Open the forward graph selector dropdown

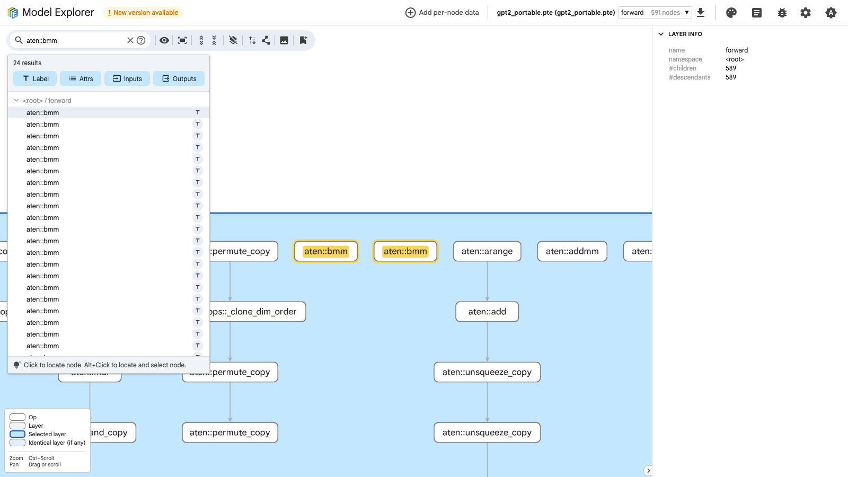[x=655, y=13]
